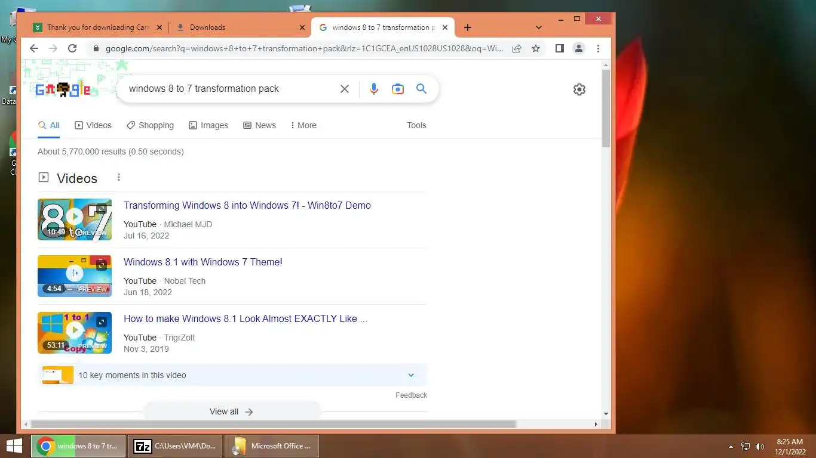Screen dimensions: 816x458
Task: Bookmark this page with the star
Action: [x=536, y=48]
